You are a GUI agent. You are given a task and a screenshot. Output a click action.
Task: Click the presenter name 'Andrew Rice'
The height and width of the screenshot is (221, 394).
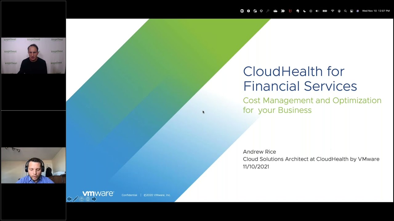click(259, 152)
